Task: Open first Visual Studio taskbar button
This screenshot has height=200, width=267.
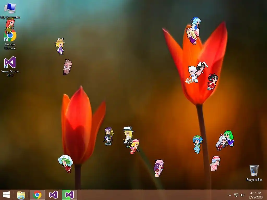Action: [x=53, y=195]
